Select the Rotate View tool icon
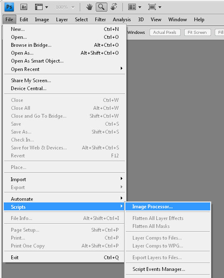This screenshot has width=224, height=278. pyautogui.click(x=114, y=7)
